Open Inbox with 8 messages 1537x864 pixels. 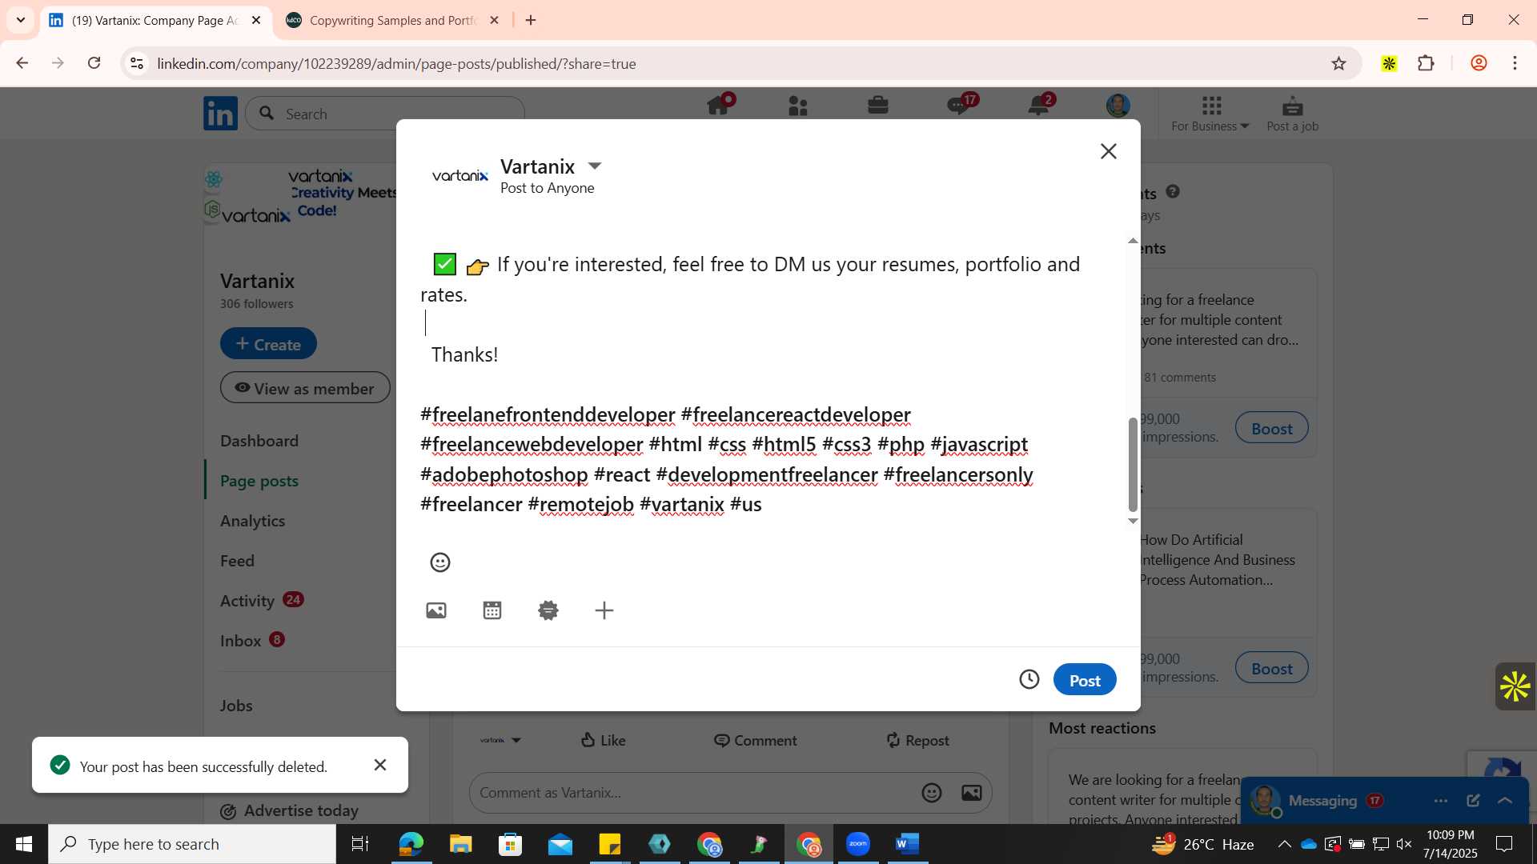click(x=252, y=641)
